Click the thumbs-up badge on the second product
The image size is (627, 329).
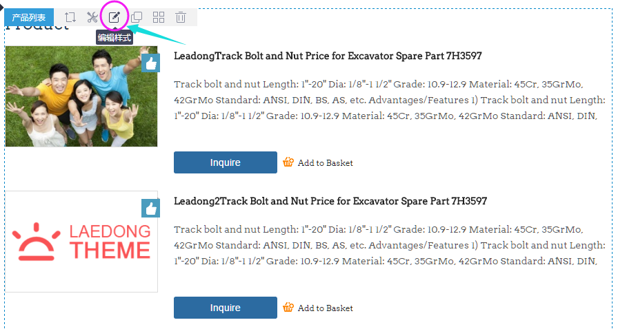pyautogui.click(x=150, y=209)
